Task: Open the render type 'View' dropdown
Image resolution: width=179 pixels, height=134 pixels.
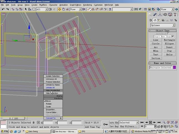Action: (x=173, y=9)
